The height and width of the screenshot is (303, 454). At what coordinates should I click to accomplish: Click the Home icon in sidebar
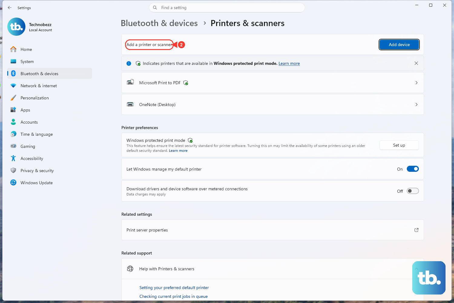[13, 49]
